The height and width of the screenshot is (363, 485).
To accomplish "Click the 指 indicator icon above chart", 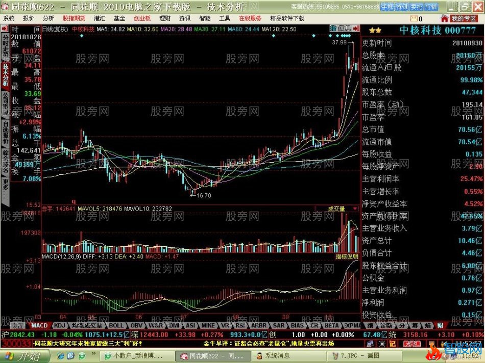I will pos(333,29).
